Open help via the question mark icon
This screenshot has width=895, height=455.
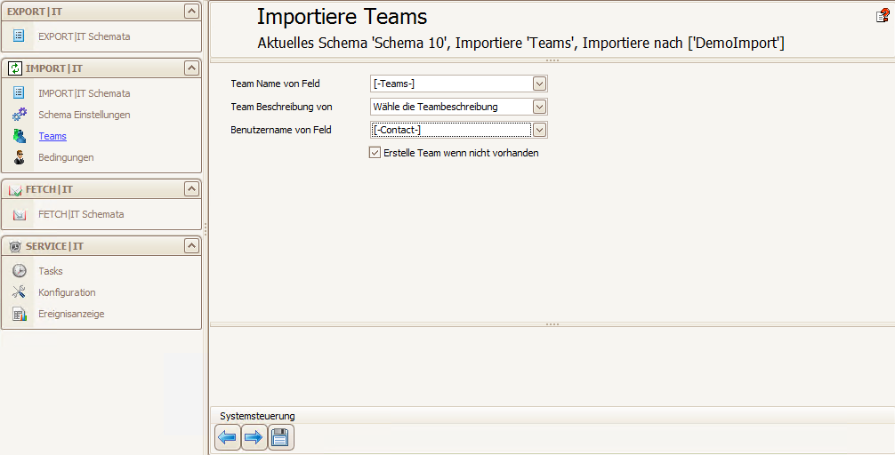coord(883,15)
